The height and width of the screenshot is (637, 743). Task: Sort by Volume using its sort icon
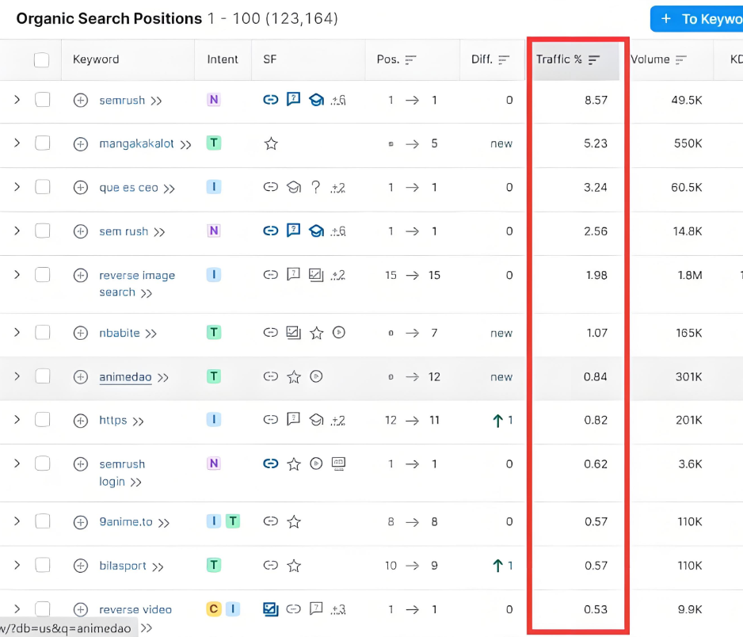pyautogui.click(x=681, y=59)
